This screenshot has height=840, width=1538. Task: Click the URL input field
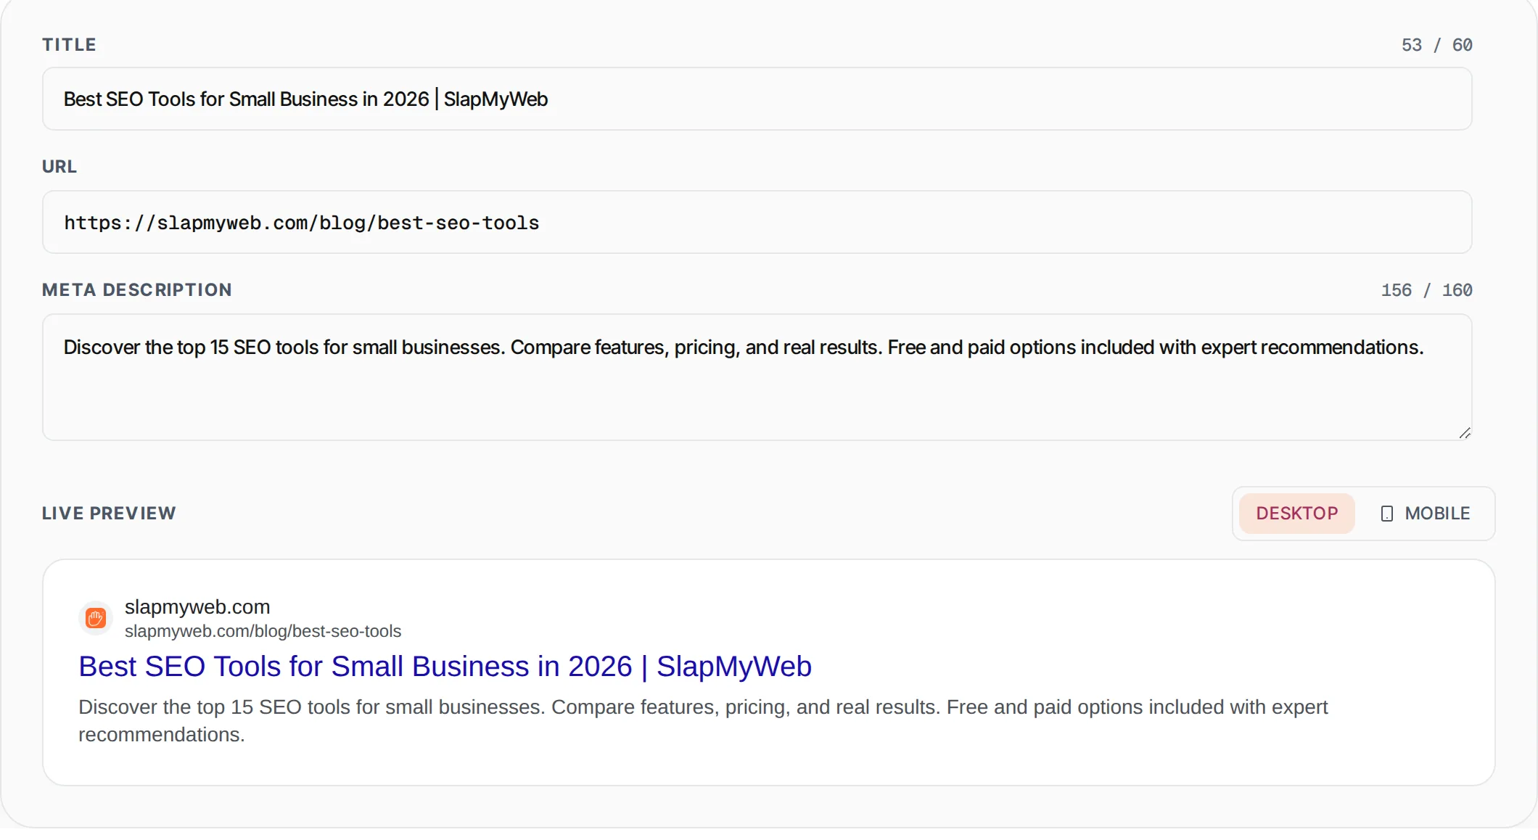(x=757, y=222)
